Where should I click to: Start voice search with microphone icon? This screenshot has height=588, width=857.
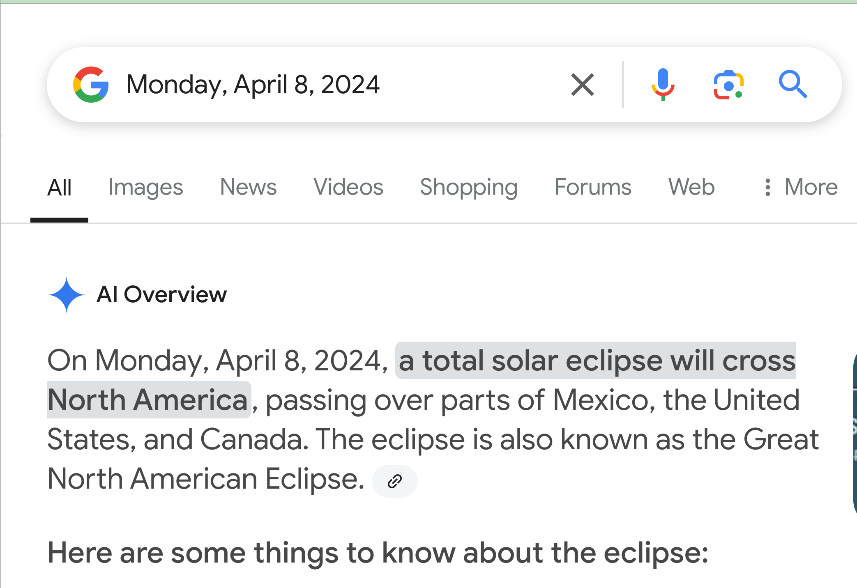point(663,85)
